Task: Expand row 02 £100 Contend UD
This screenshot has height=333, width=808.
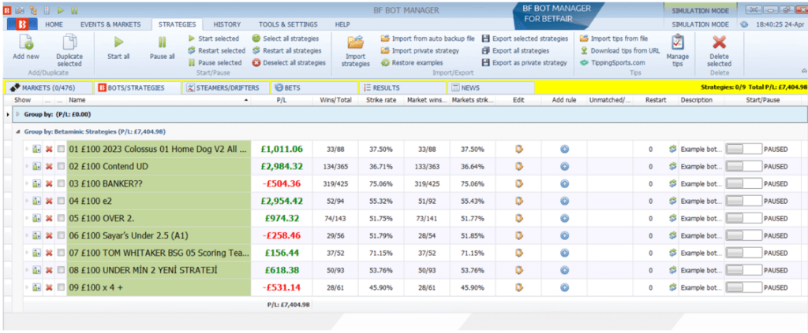Action: pyautogui.click(x=27, y=167)
